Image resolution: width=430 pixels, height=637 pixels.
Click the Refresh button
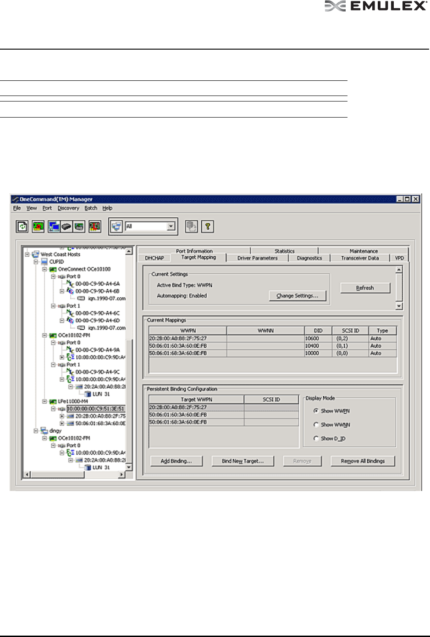(x=365, y=288)
